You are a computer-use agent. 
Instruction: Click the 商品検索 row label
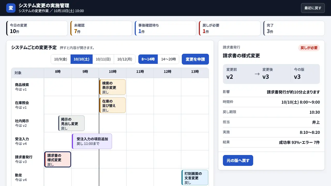click(22, 85)
